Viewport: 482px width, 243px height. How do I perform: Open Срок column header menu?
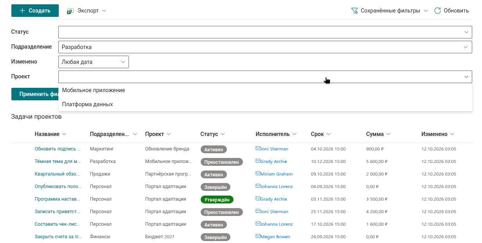[321, 134]
